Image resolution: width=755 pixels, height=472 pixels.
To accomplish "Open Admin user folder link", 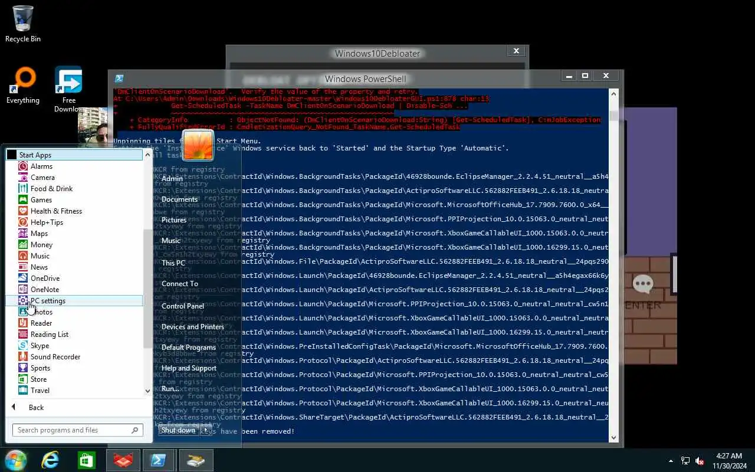I will (x=172, y=179).
